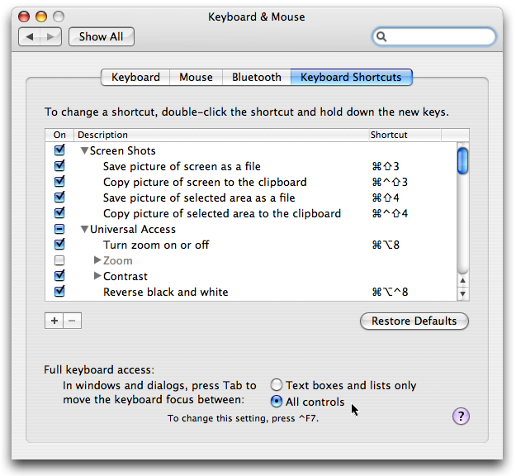Click the scroll down arrow in list

(462, 293)
